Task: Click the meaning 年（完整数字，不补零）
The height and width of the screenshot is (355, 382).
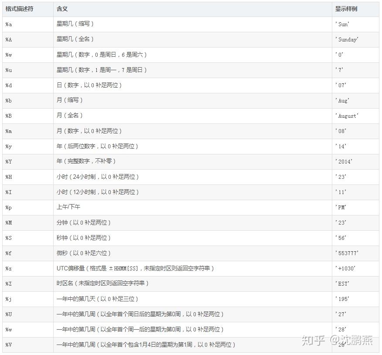Action: point(86,161)
